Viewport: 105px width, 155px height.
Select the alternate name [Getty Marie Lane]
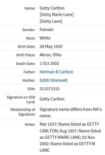coord(57,15)
